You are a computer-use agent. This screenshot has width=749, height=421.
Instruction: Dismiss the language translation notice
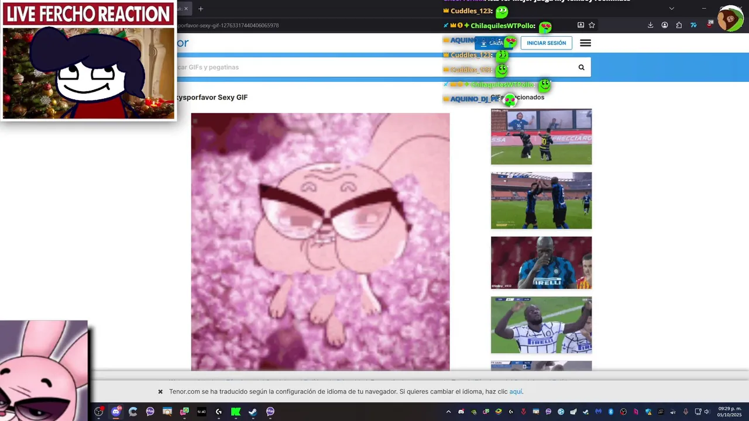(160, 392)
